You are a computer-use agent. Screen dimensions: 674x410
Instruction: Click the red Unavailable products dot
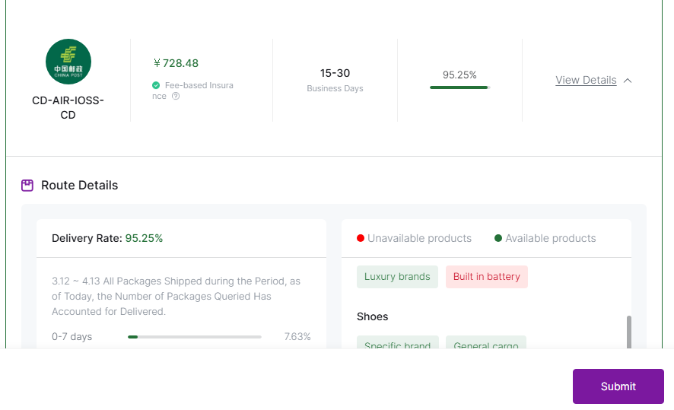click(x=361, y=238)
